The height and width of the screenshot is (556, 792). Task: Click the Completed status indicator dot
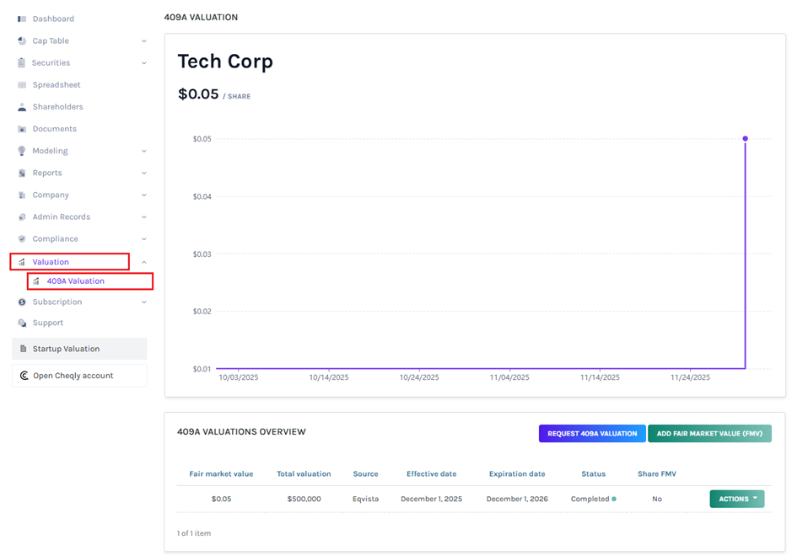click(x=614, y=499)
